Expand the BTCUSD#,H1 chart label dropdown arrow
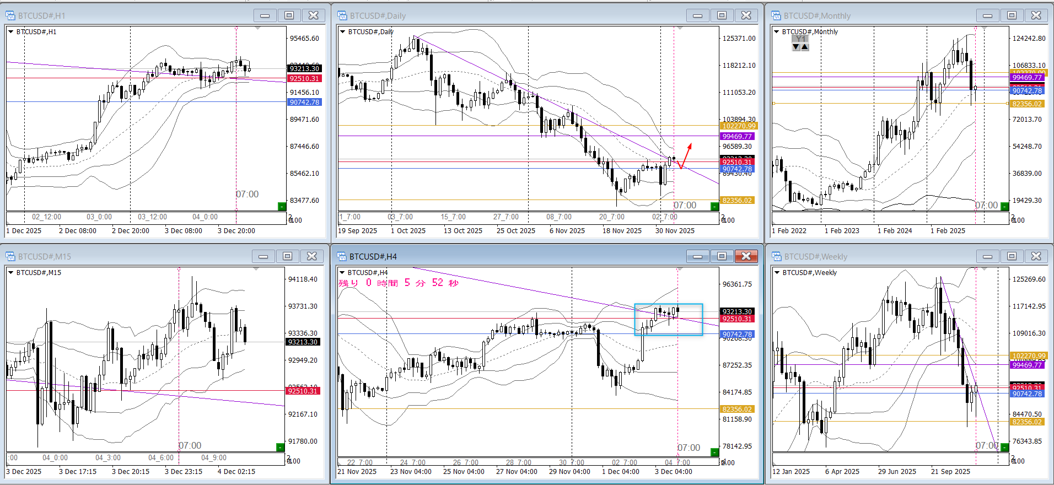This screenshot has width=1054, height=485. pos(10,32)
